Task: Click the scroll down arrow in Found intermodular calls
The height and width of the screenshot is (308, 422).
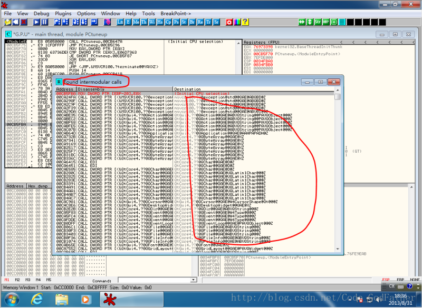Action: point(338,249)
